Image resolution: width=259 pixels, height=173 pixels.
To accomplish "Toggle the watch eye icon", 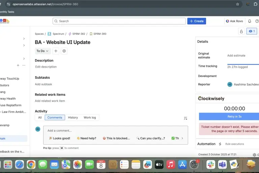I will [252, 31].
